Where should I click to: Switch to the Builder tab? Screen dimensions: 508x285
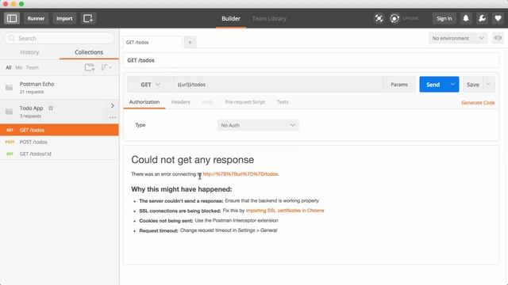[x=231, y=18]
